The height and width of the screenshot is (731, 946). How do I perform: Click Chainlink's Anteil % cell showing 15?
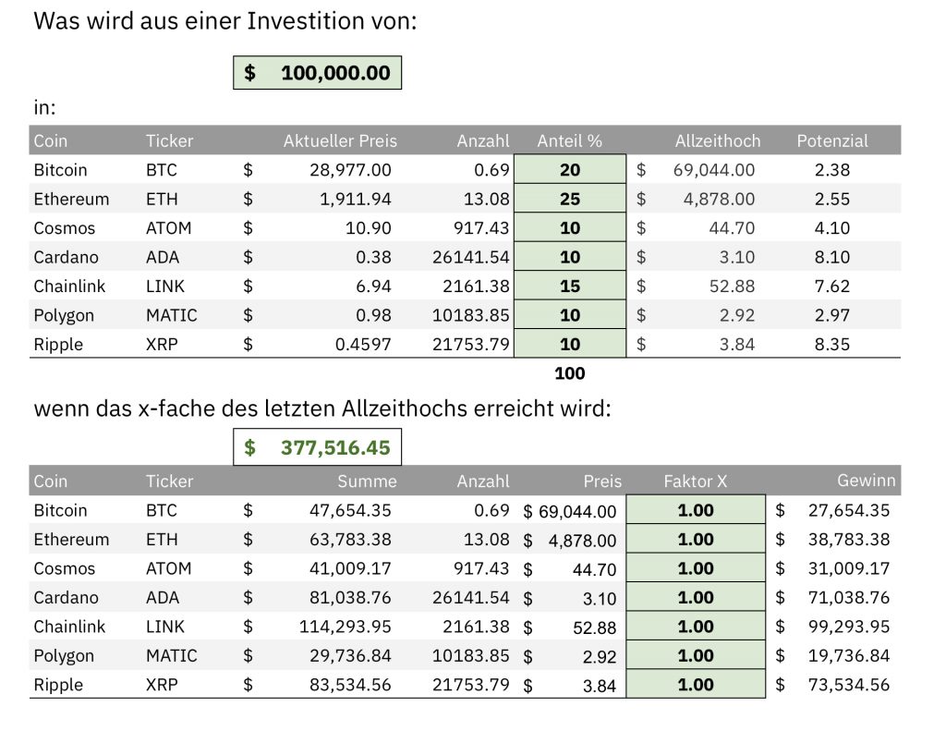tap(569, 286)
